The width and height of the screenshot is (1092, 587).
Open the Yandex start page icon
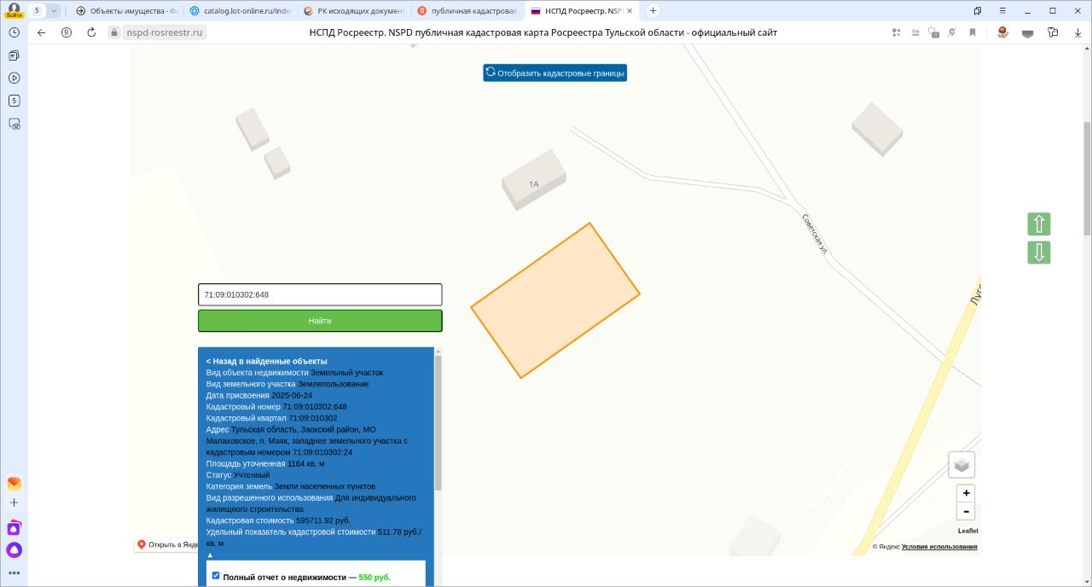[67, 32]
